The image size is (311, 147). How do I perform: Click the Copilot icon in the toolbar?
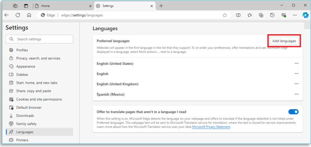pos(305,15)
